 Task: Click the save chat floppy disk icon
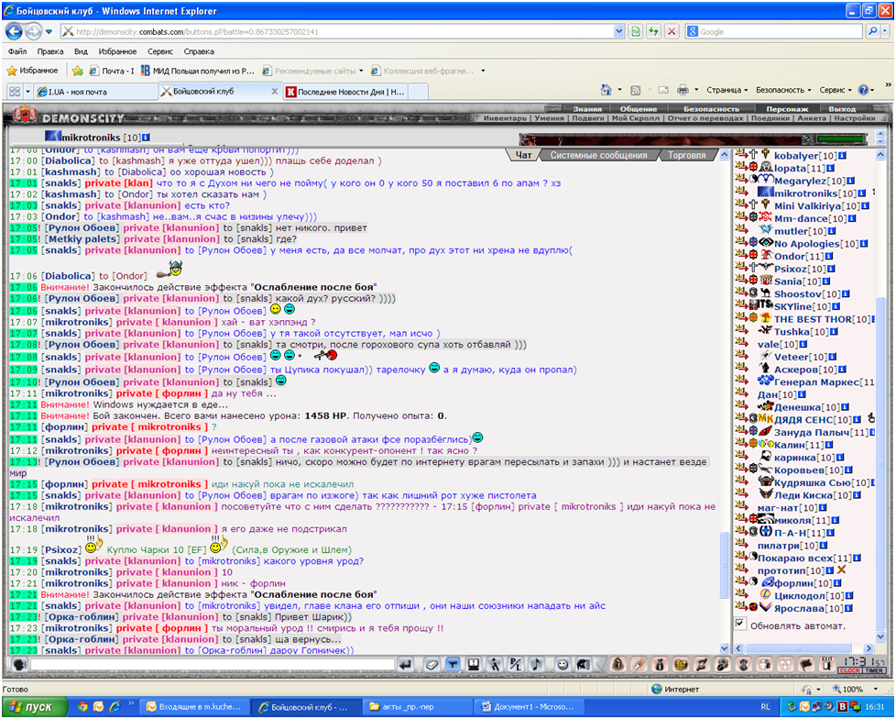click(473, 664)
